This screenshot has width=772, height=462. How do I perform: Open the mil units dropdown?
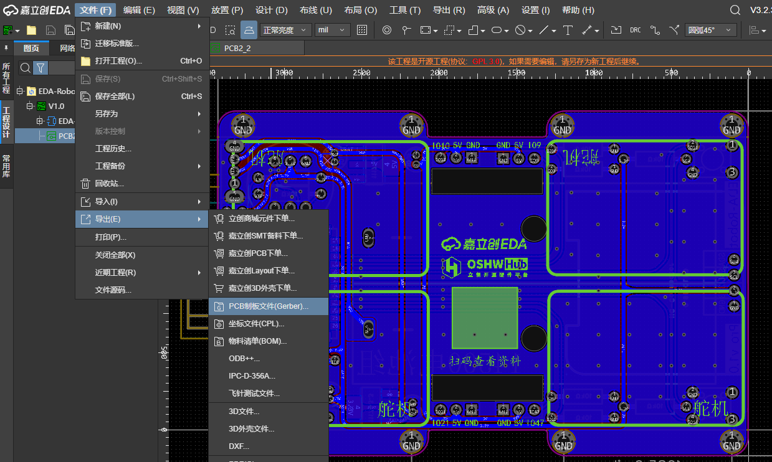[x=331, y=30]
